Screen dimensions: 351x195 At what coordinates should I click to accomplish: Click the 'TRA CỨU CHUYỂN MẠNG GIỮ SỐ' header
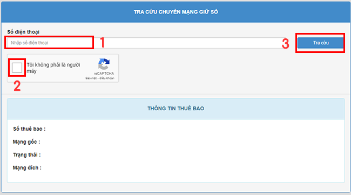click(175, 12)
